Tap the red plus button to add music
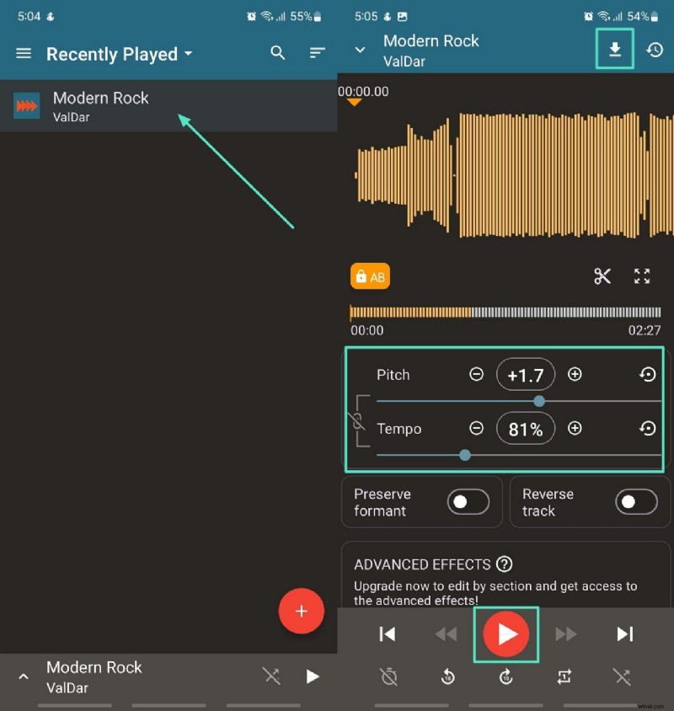 302,612
